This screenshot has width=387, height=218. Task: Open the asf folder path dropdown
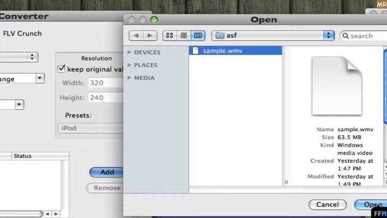tap(273, 36)
